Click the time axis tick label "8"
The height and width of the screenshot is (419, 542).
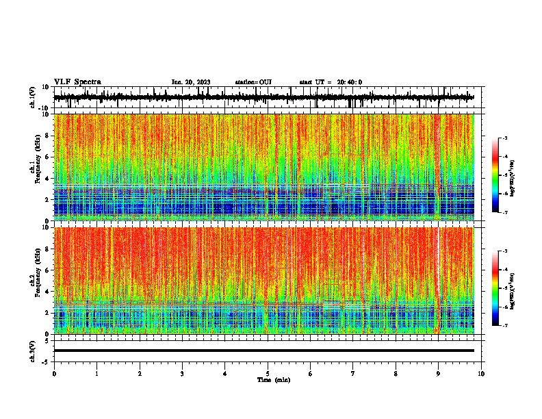click(396, 374)
